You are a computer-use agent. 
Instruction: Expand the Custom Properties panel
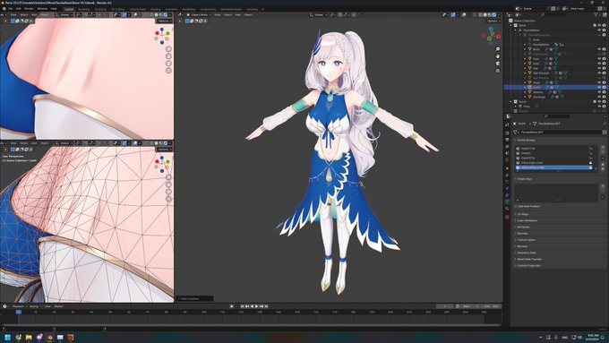tap(528, 265)
